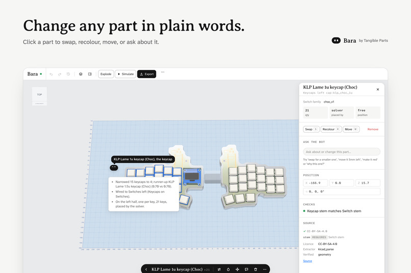Click the 'free position' stat box
This screenshot has width=411, height=273.
(368, 112)
